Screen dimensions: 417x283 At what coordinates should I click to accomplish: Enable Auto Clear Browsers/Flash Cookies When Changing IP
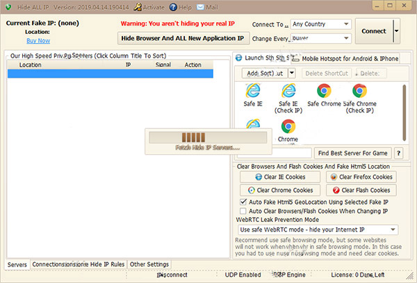point(243,210)
